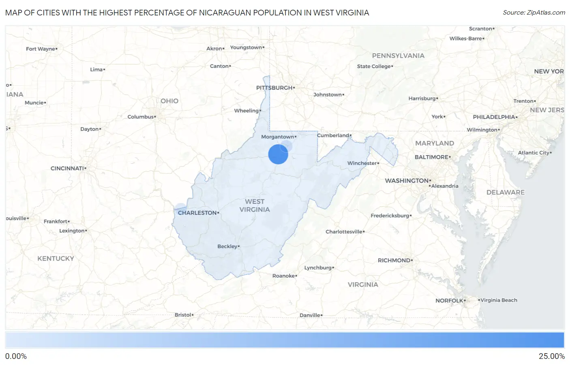Click the Trenton city label

(523, 101)
